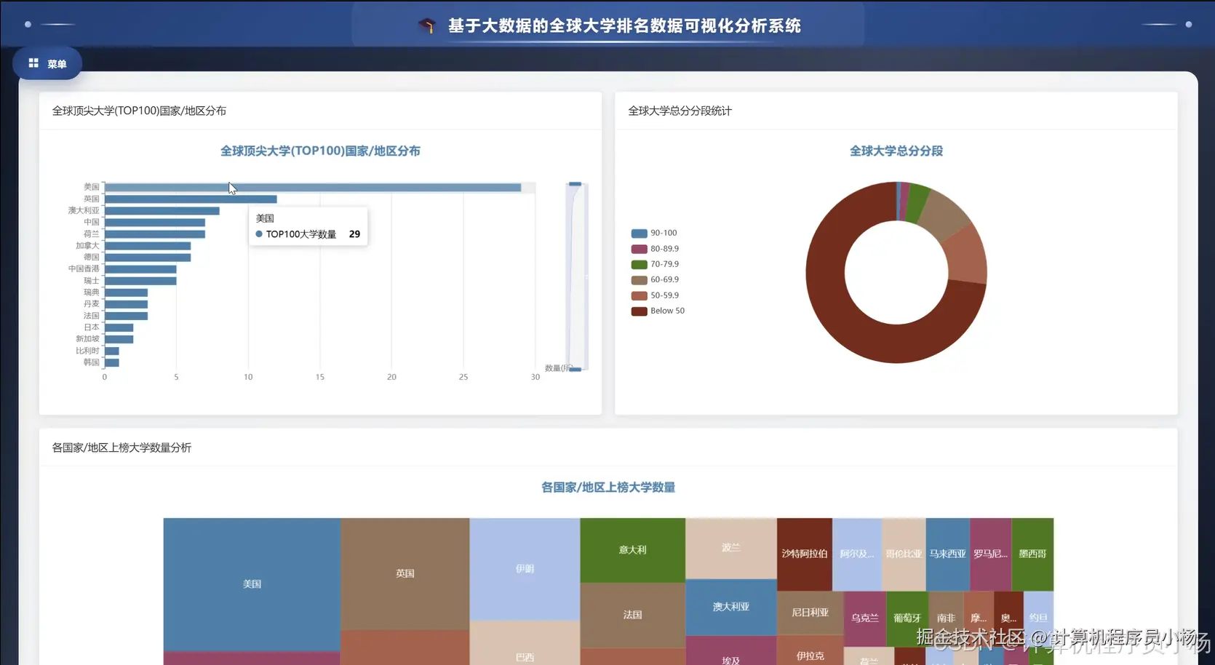
Task: Click the 瑞士 bar in the TOP100 bar chart
Action: (140, 281)
